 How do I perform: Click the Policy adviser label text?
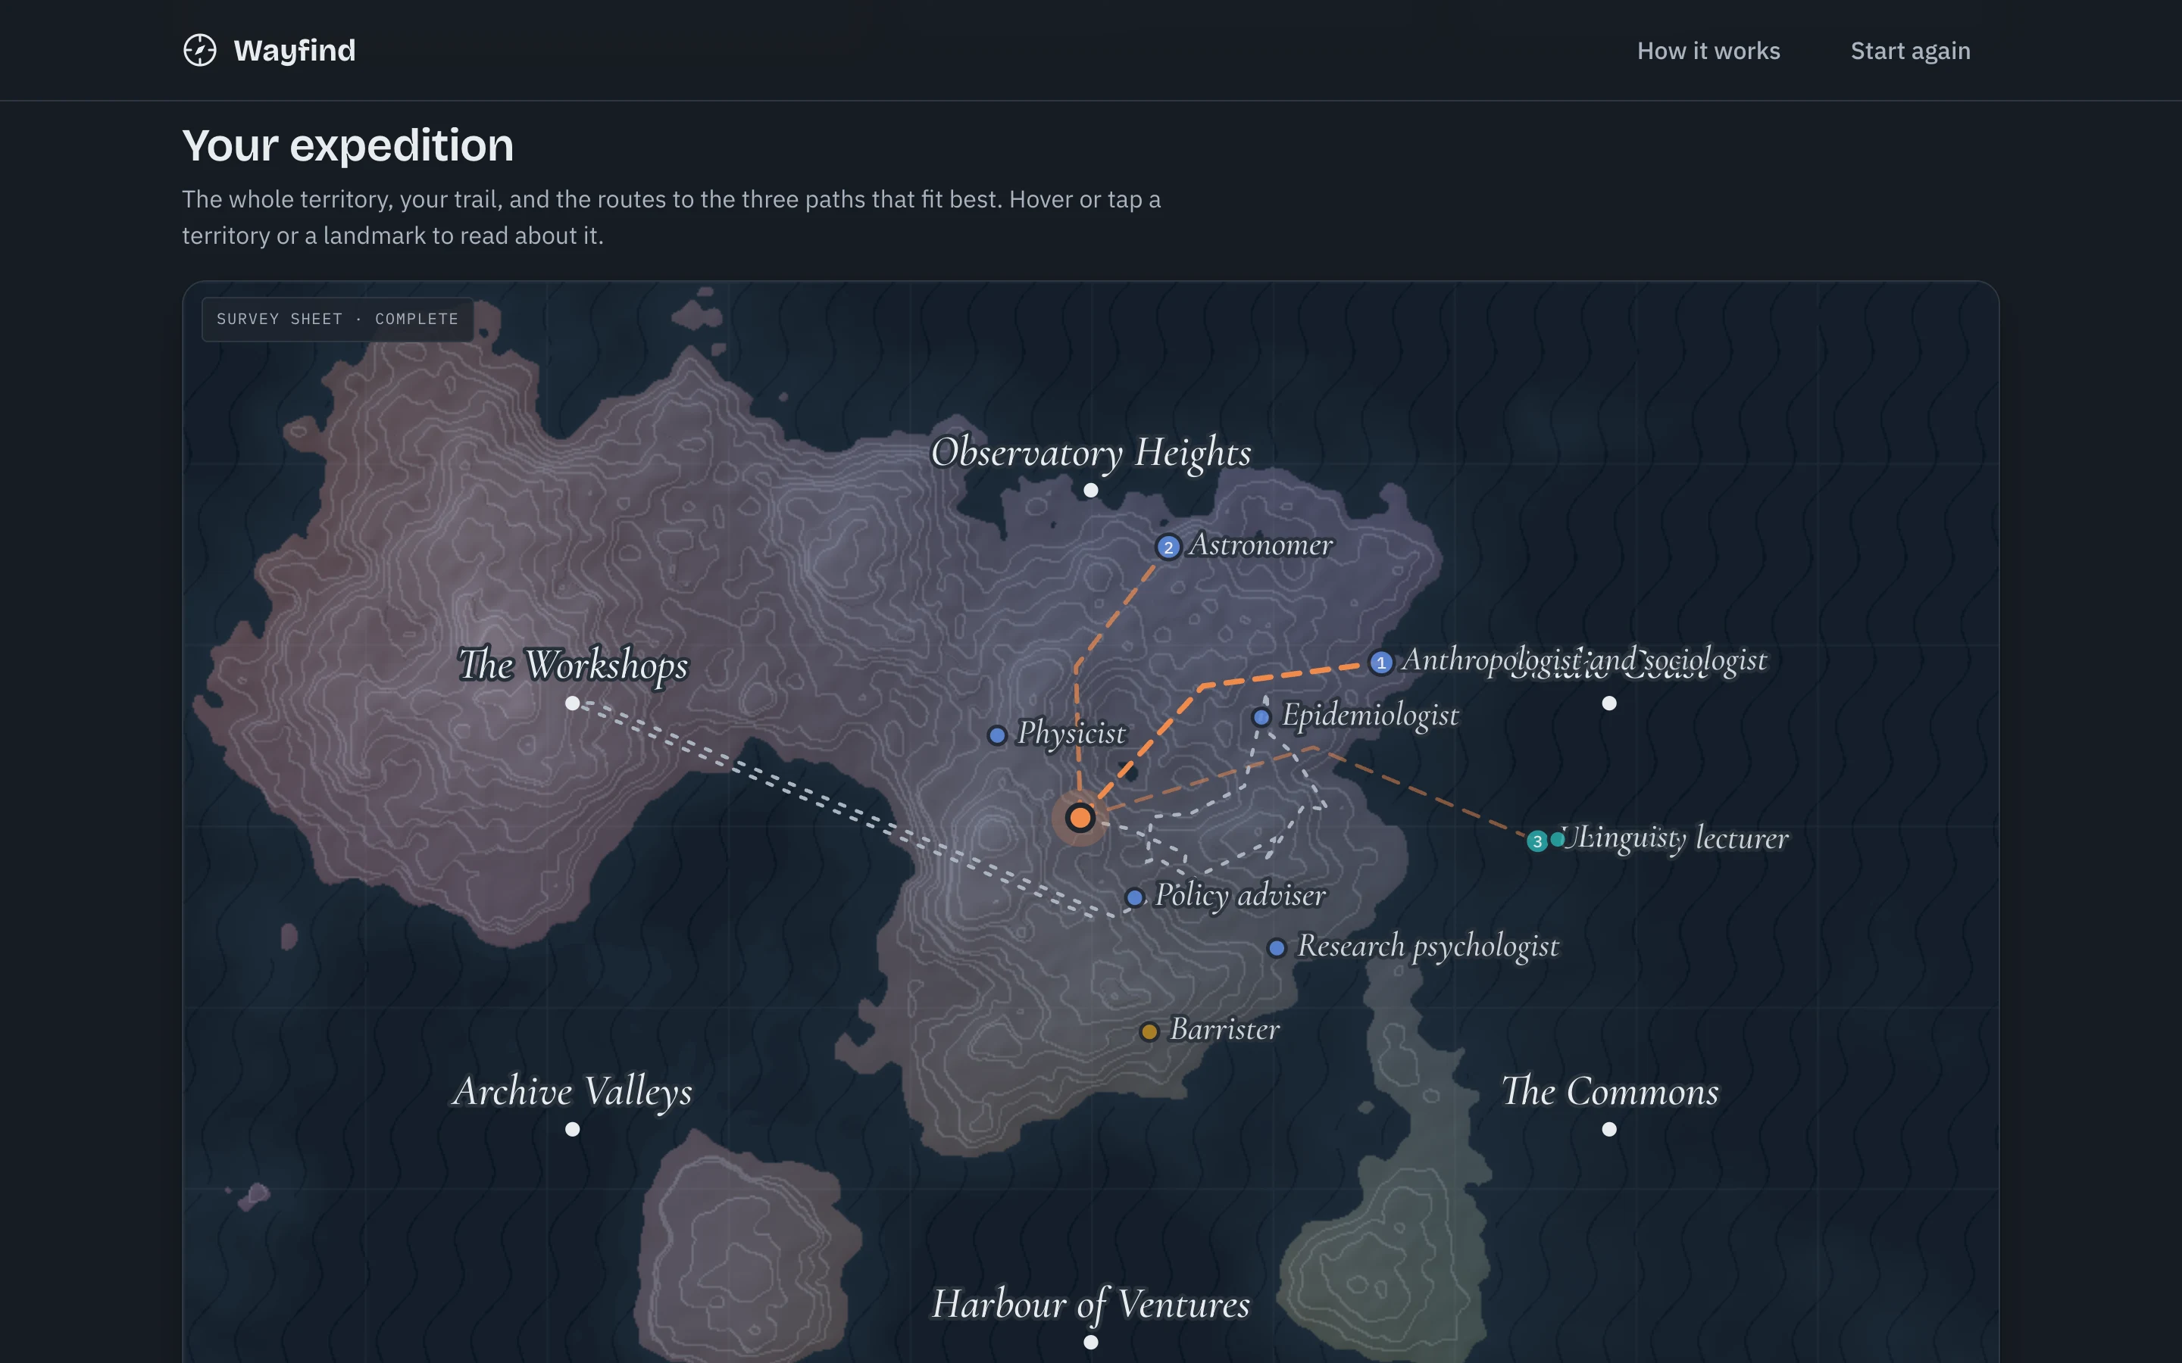(1239, 895)
